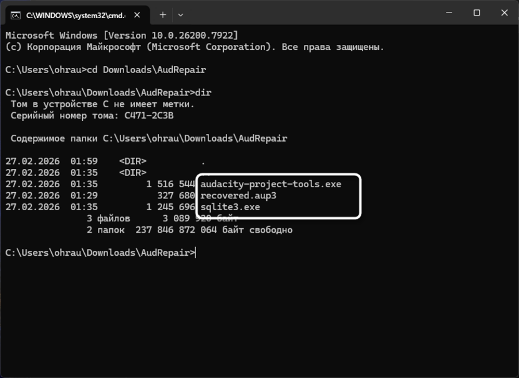The width and height of the screenshot is (519, 378).
Task: Expand the new tab profile dropdown
Action: (180, 15)
